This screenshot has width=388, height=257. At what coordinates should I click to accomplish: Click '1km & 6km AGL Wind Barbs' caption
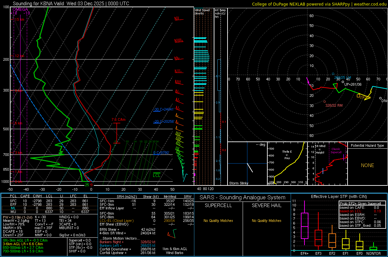coord(175,251)
